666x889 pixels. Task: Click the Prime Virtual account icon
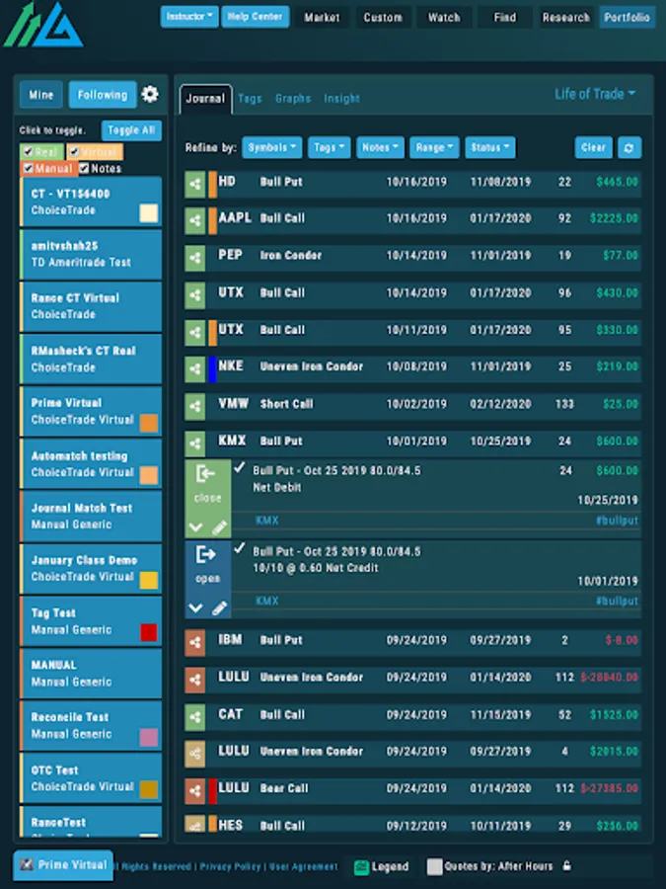pos(26,864)
